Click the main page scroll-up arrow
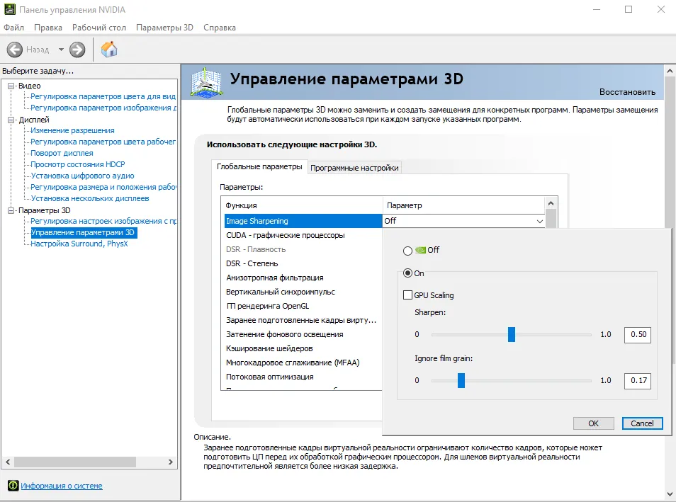This screenshot has height=502, width=676. 670,71
